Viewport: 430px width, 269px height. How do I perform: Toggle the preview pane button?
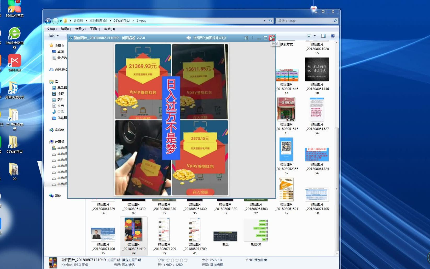coord(323,36)
